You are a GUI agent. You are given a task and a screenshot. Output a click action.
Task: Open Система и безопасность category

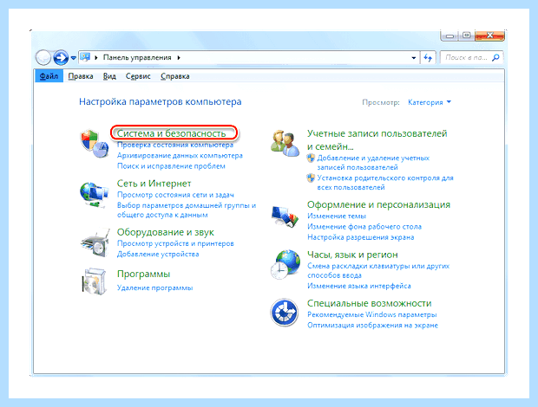(x=171, y=133)
